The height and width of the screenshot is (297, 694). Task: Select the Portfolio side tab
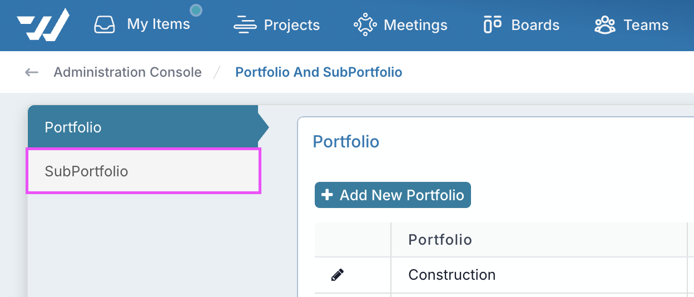[x=143, y=127]
